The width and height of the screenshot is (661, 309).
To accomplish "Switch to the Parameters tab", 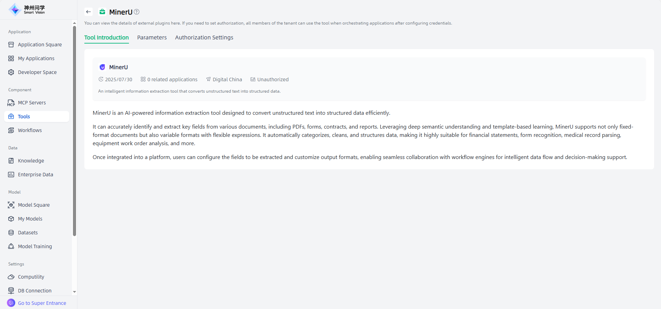I will click(152, 37).
